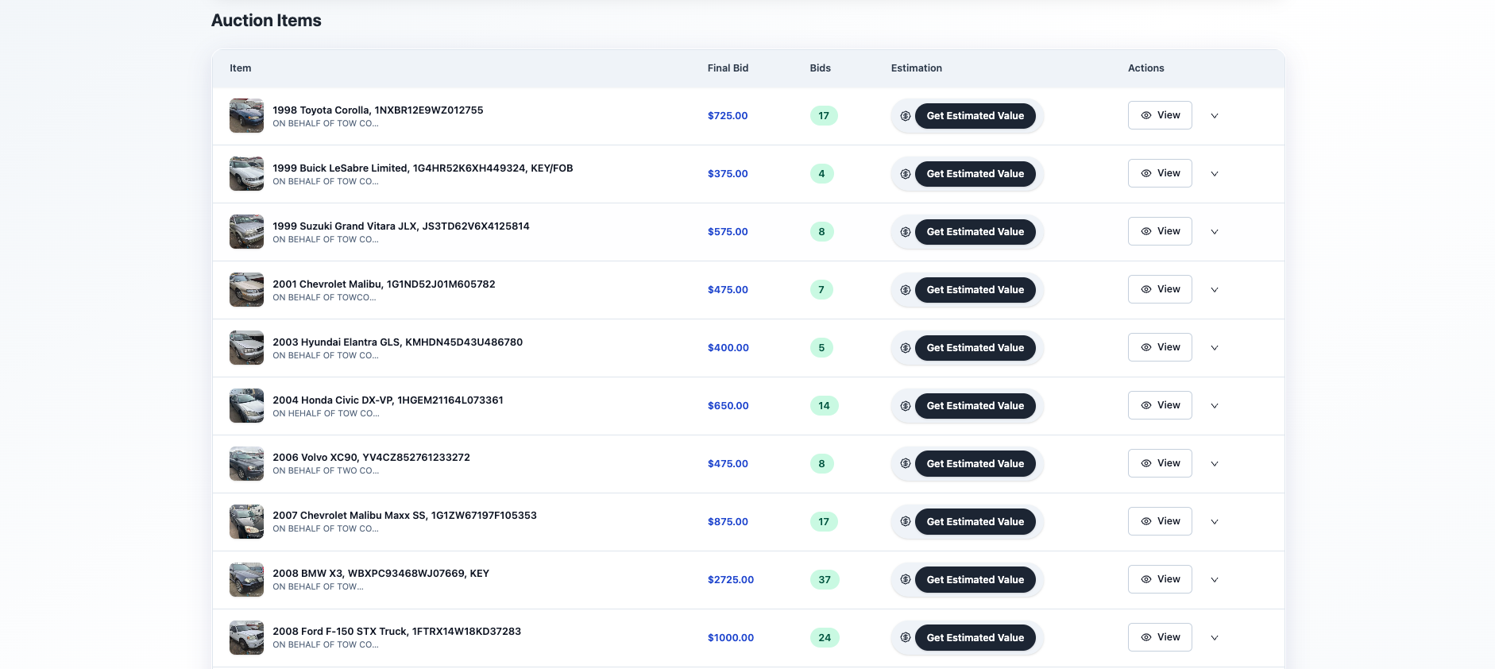Click the 2004 Honda Civic photo thumbnail
Viewport: 1495px width, 669px height.
coord(246,406)
